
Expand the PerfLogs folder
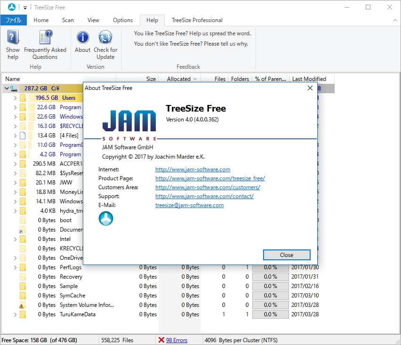[16, 267]
